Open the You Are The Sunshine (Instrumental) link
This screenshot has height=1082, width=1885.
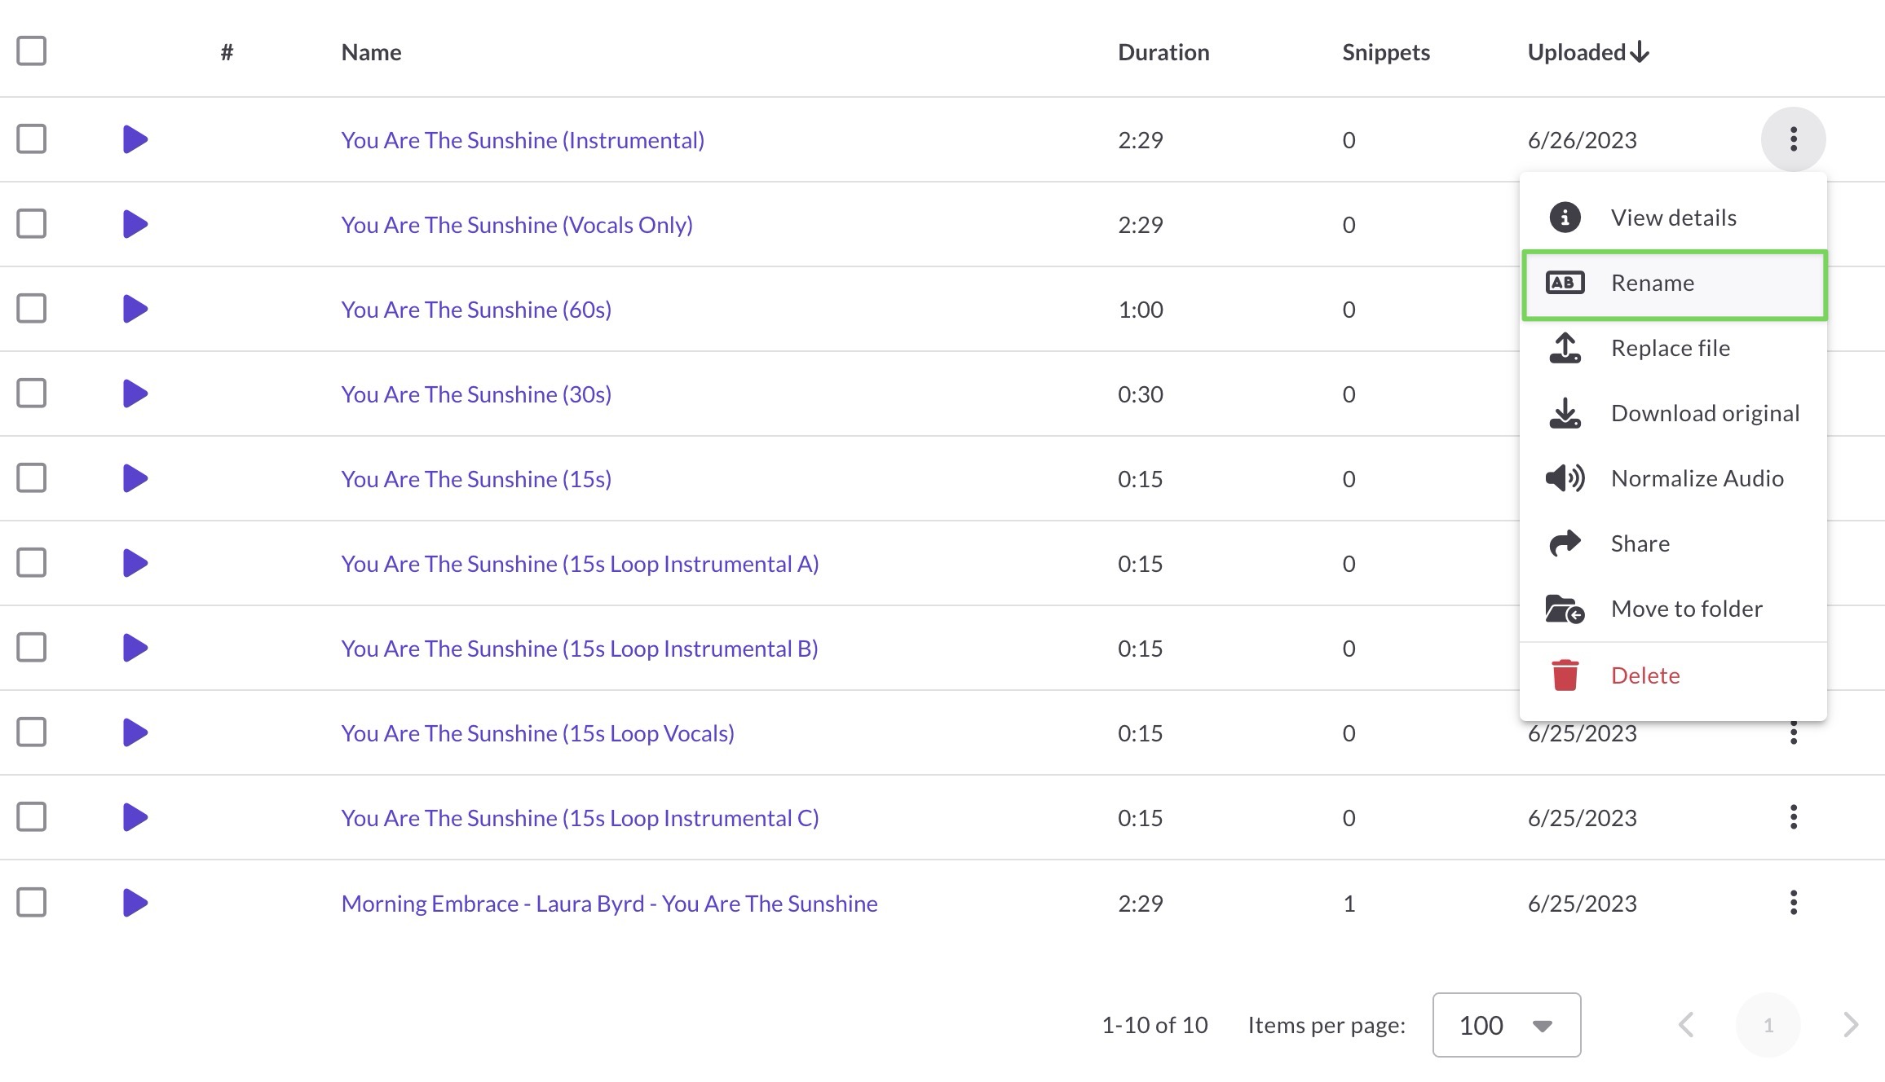coord(523,140)
